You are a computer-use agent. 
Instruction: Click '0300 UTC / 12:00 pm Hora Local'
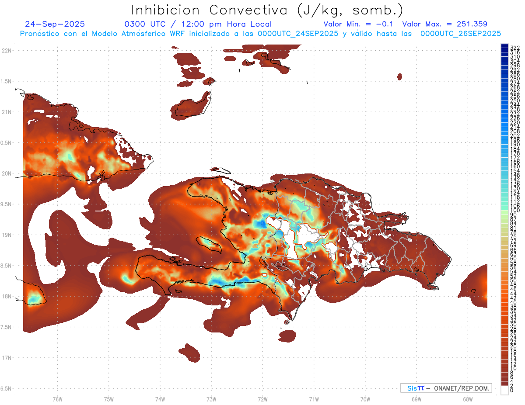pyautogui.click(x=198, y=24)
